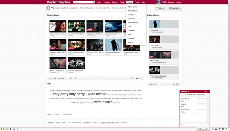
Task: Open Video Dolphin Template album
Action: point(164,73)
